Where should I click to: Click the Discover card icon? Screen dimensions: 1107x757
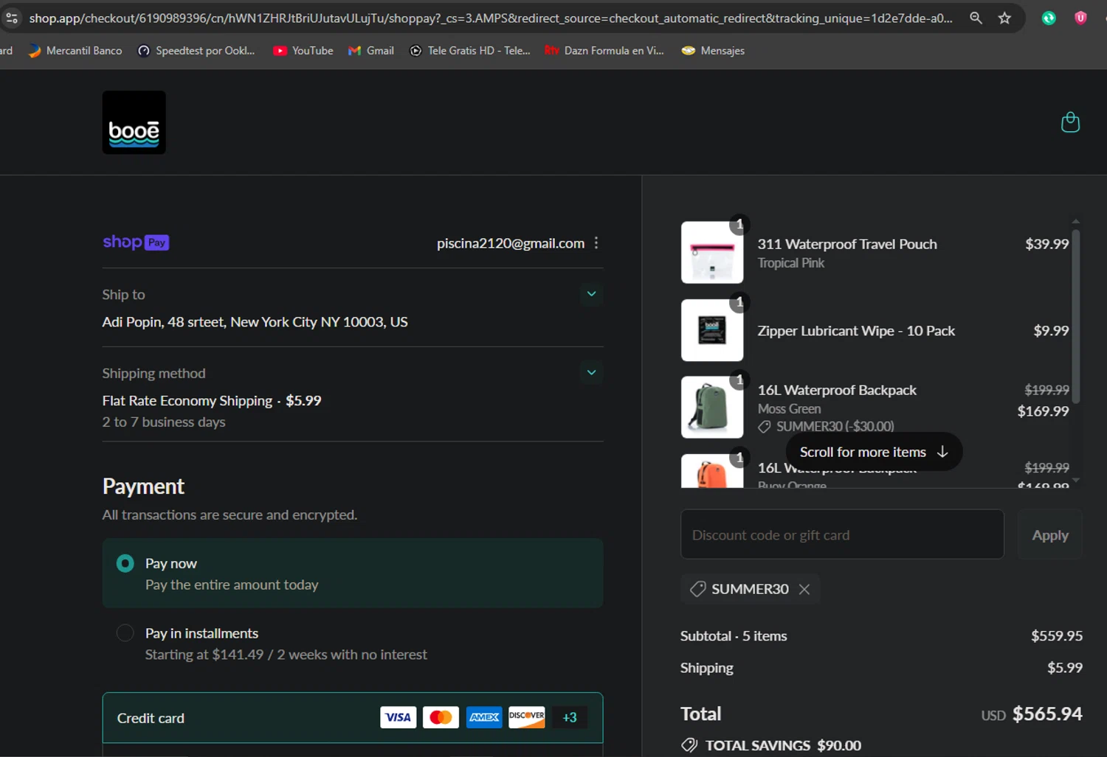point(527,717)
